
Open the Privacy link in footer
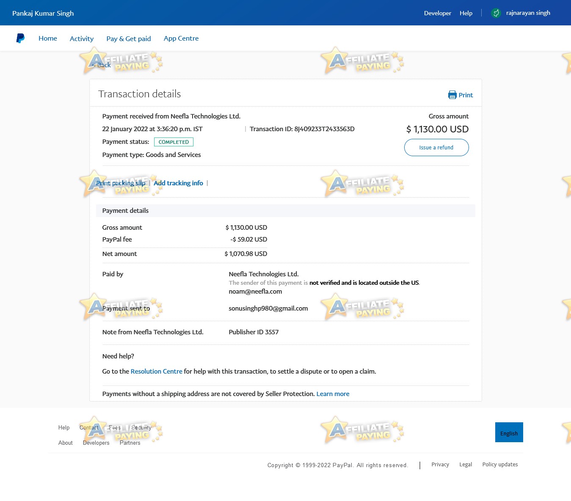point(440,465)
